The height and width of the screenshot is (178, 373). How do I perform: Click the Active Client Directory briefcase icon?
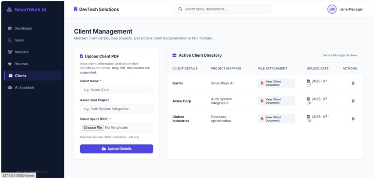[174, 55]
